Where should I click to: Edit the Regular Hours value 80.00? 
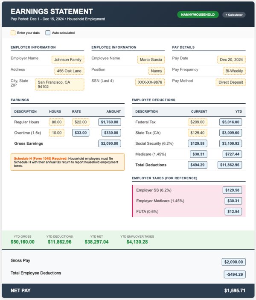[57, 122]
